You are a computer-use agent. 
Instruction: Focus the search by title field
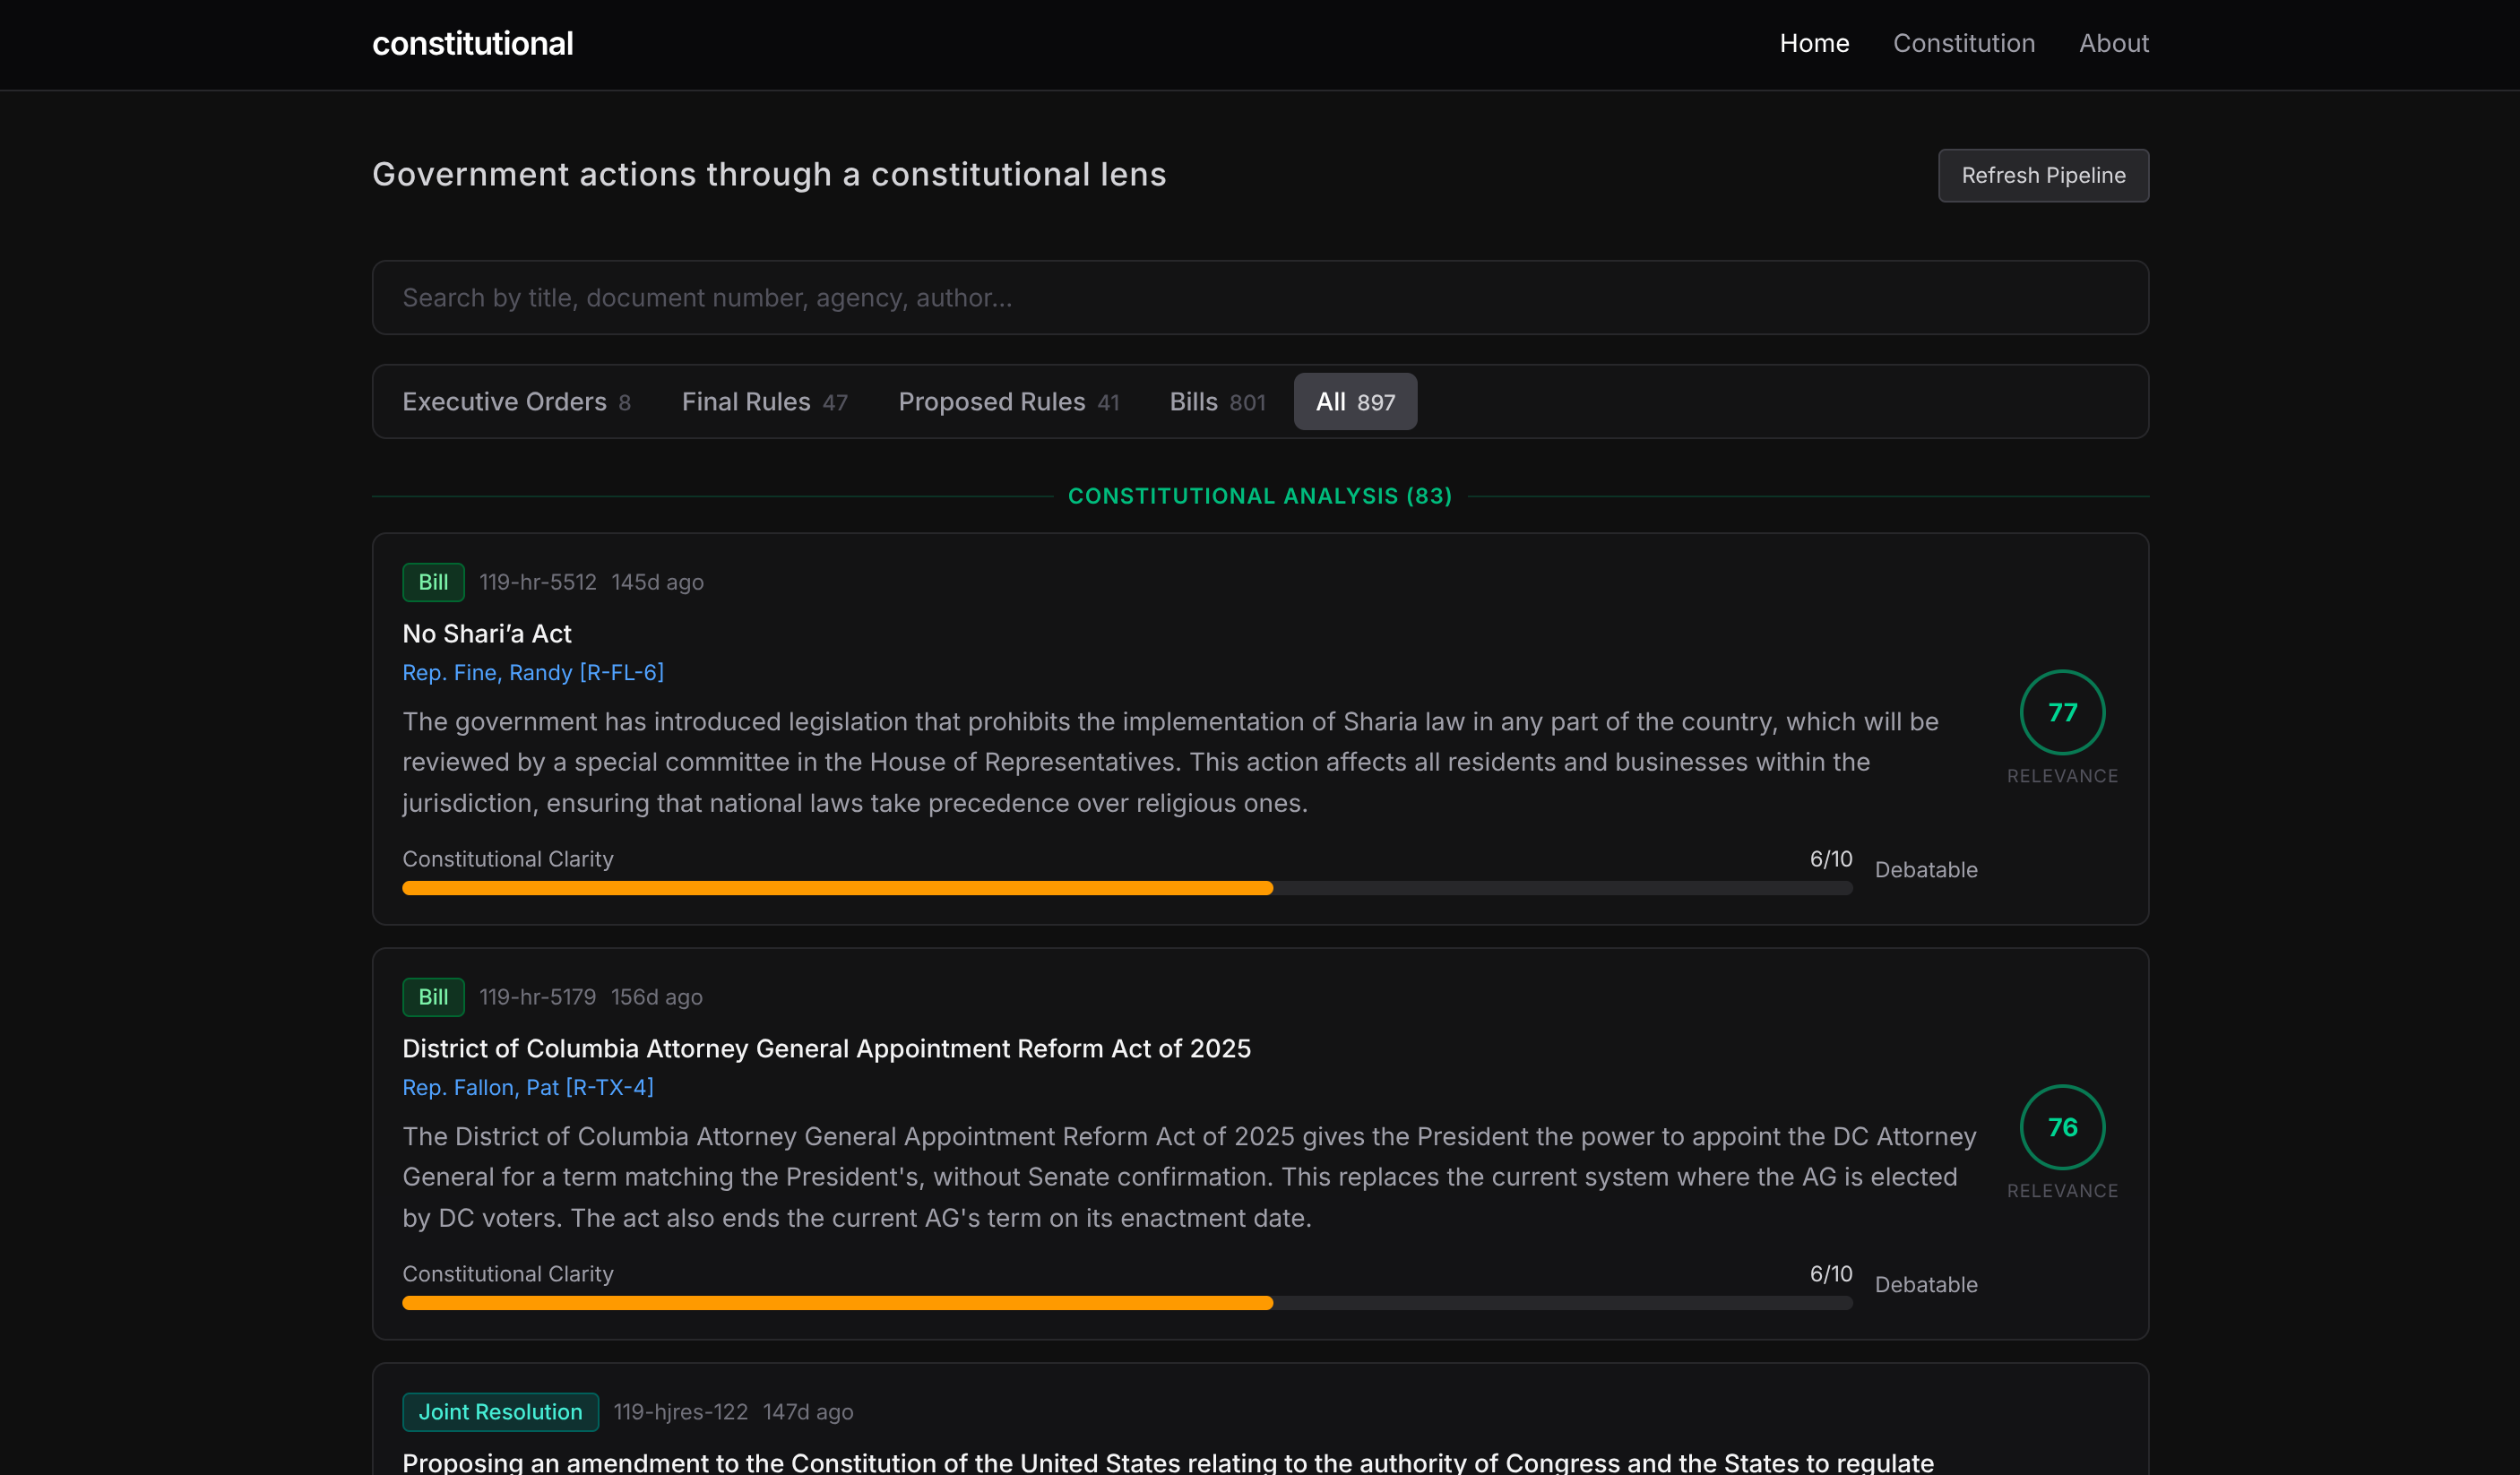(1260, 298)
